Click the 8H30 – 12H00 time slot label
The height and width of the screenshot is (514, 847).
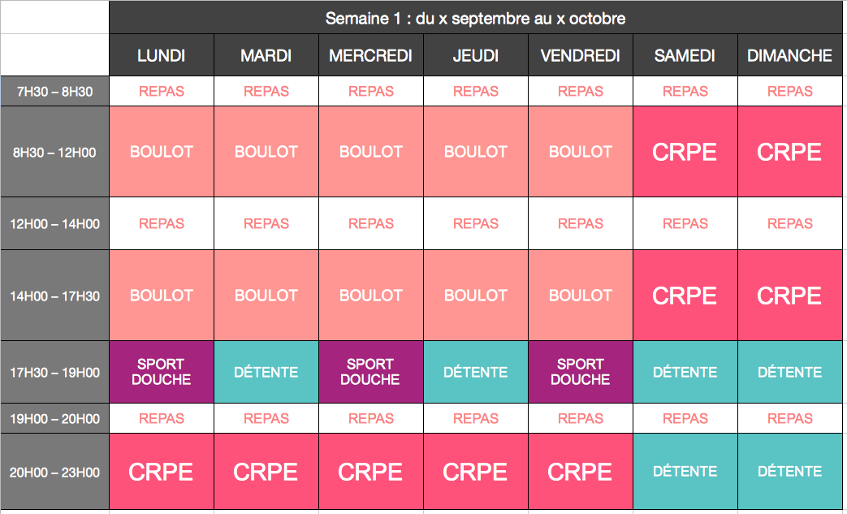(x=54, y=152)
